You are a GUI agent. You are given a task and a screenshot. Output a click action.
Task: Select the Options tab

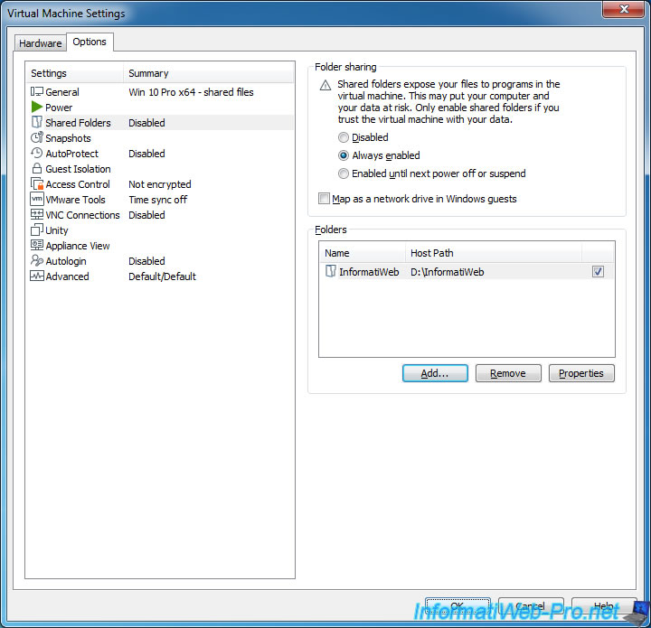tap(90, 42)
